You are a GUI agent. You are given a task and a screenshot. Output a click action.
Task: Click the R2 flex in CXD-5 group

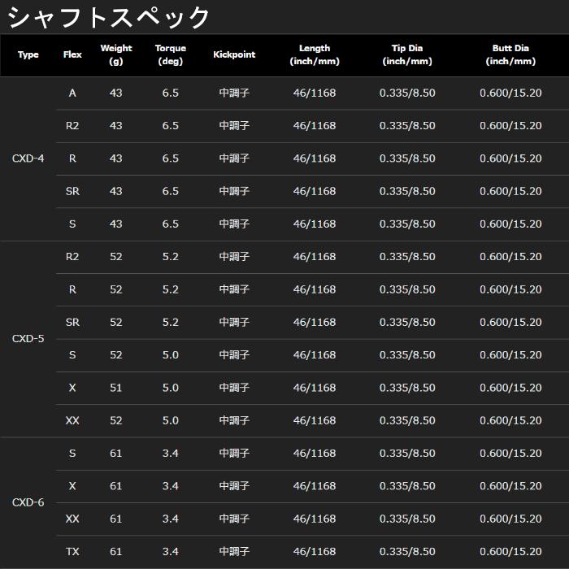pyautogui.click(x=72, y=257)
